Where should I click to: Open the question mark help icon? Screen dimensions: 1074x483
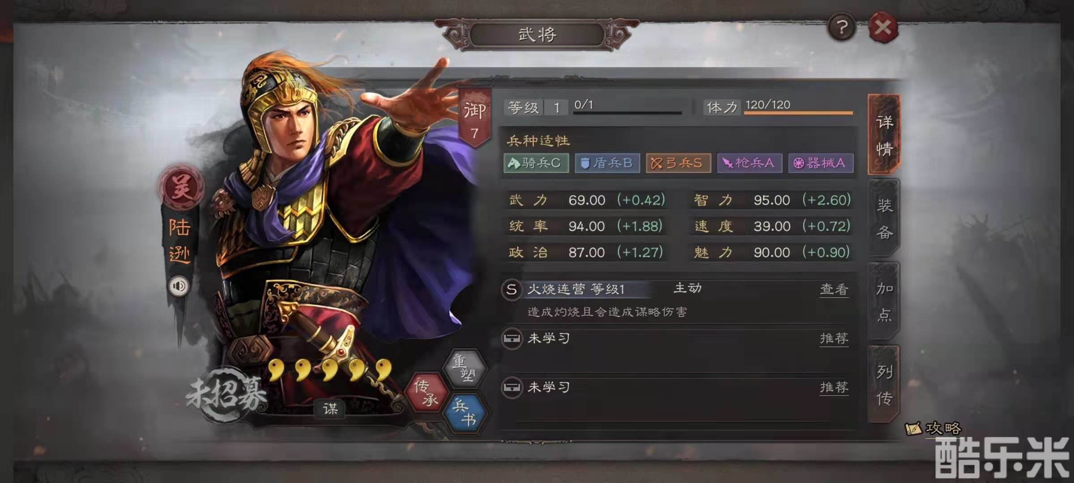pos(842,27)
